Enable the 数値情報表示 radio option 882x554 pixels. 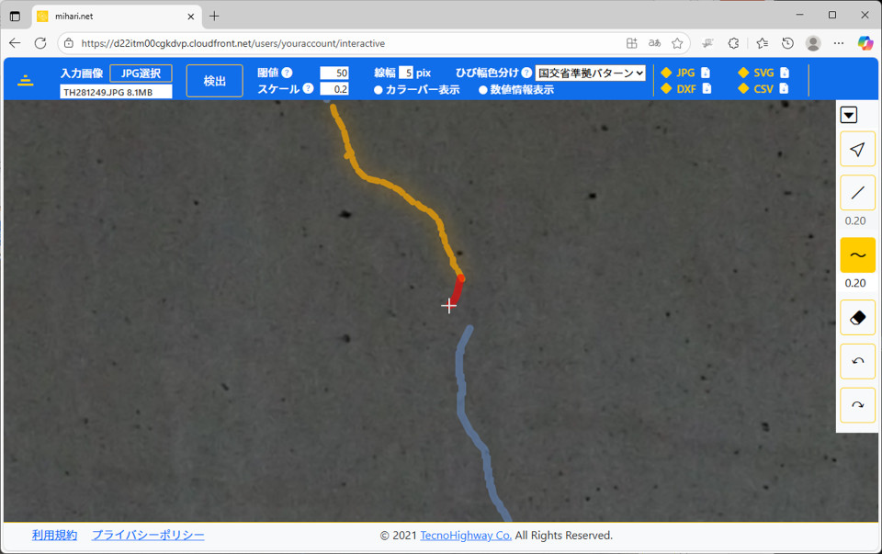[x=483, y=90]
